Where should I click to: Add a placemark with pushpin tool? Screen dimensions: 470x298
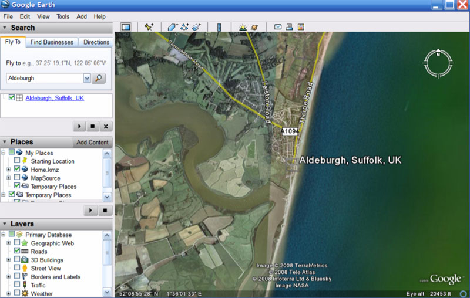[149, 27]
